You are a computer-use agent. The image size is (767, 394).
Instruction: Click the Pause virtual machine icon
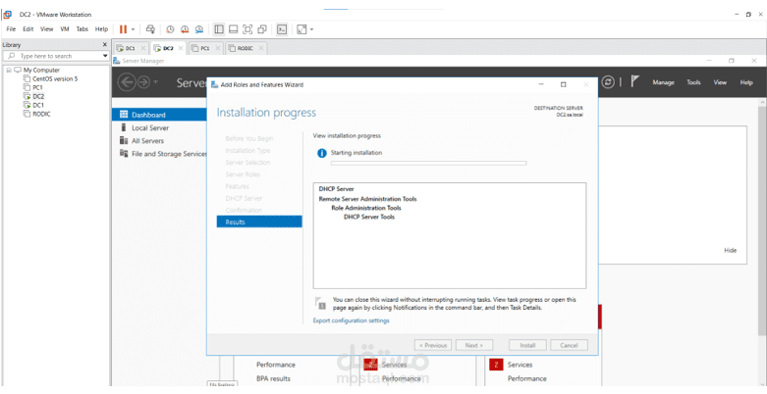click(123, 29)
